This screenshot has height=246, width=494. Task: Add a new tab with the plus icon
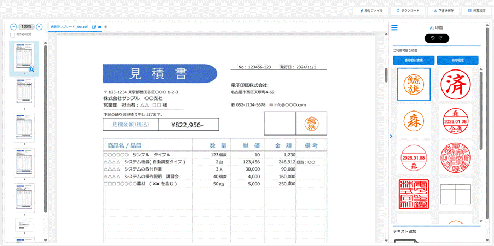click(106, 26)
